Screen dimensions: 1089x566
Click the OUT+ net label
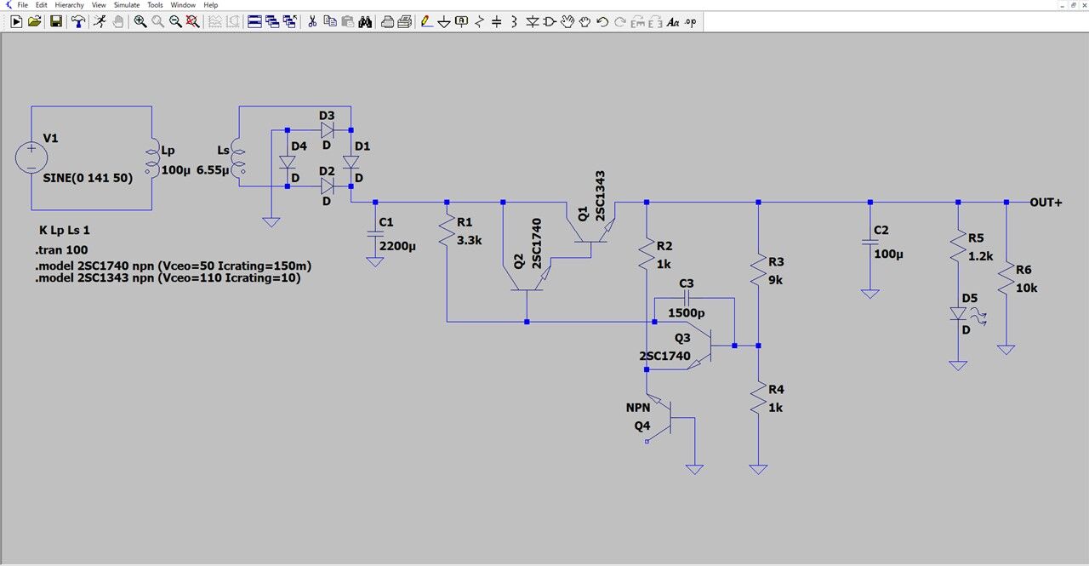tap(1046, 203)
